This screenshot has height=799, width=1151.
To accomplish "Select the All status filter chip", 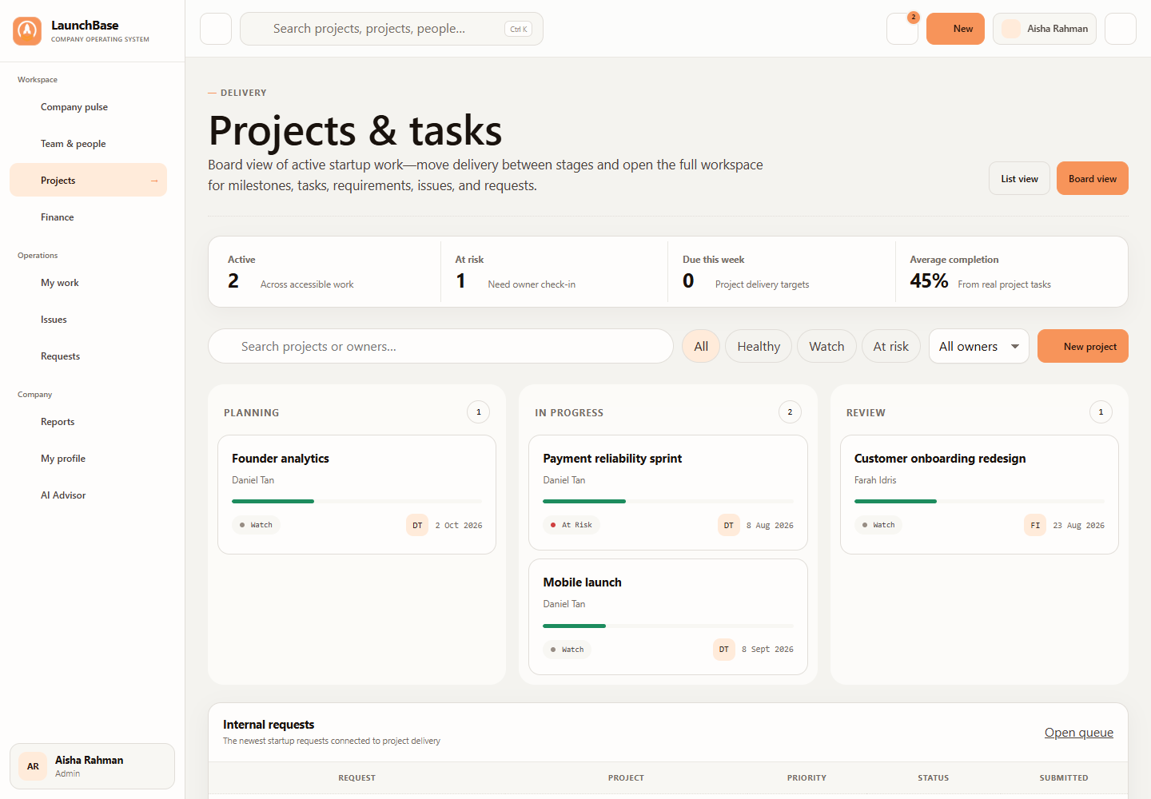I will [701, 346].
